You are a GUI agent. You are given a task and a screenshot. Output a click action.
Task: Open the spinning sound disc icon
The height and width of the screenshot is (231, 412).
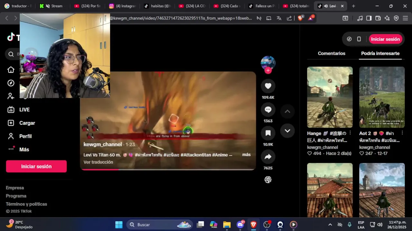(x=268, y=180)
